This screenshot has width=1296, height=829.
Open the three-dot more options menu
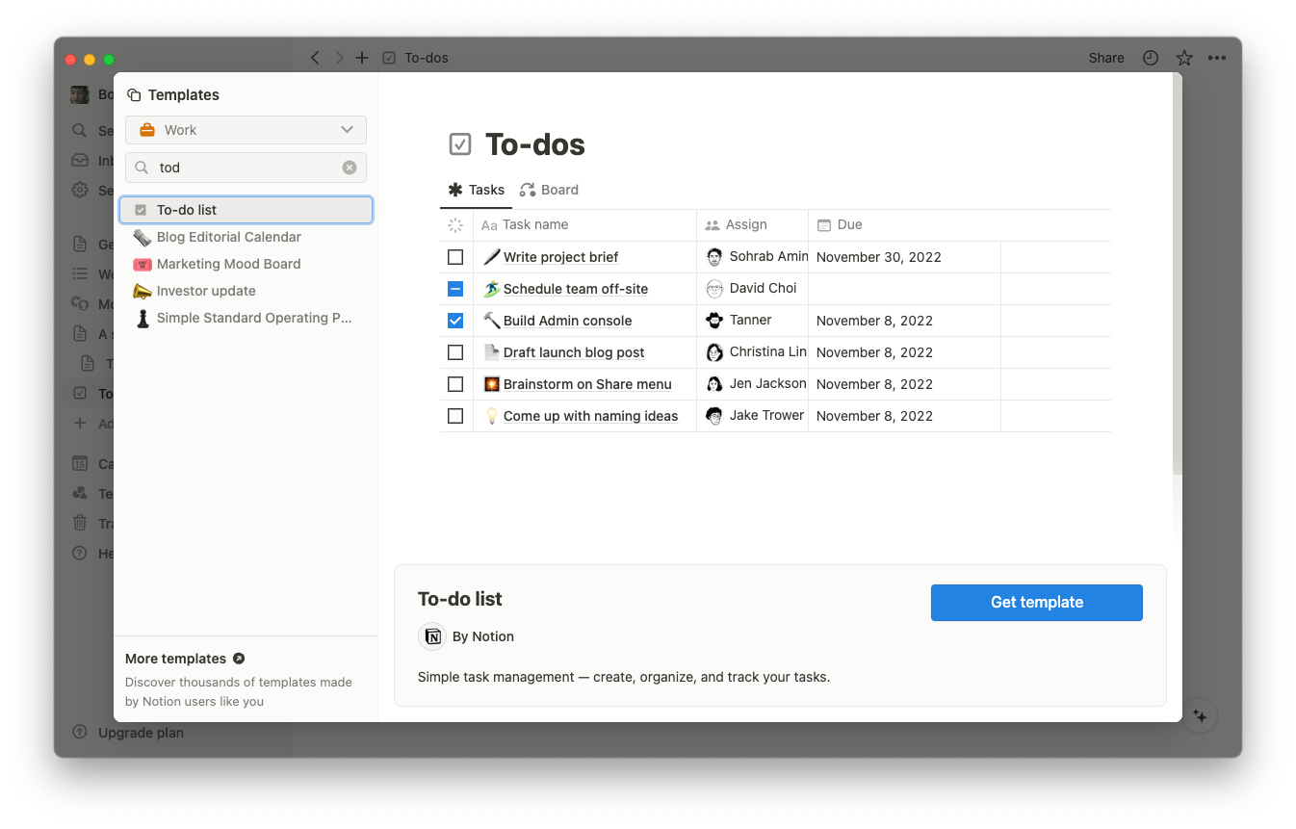pos(1217,58)
